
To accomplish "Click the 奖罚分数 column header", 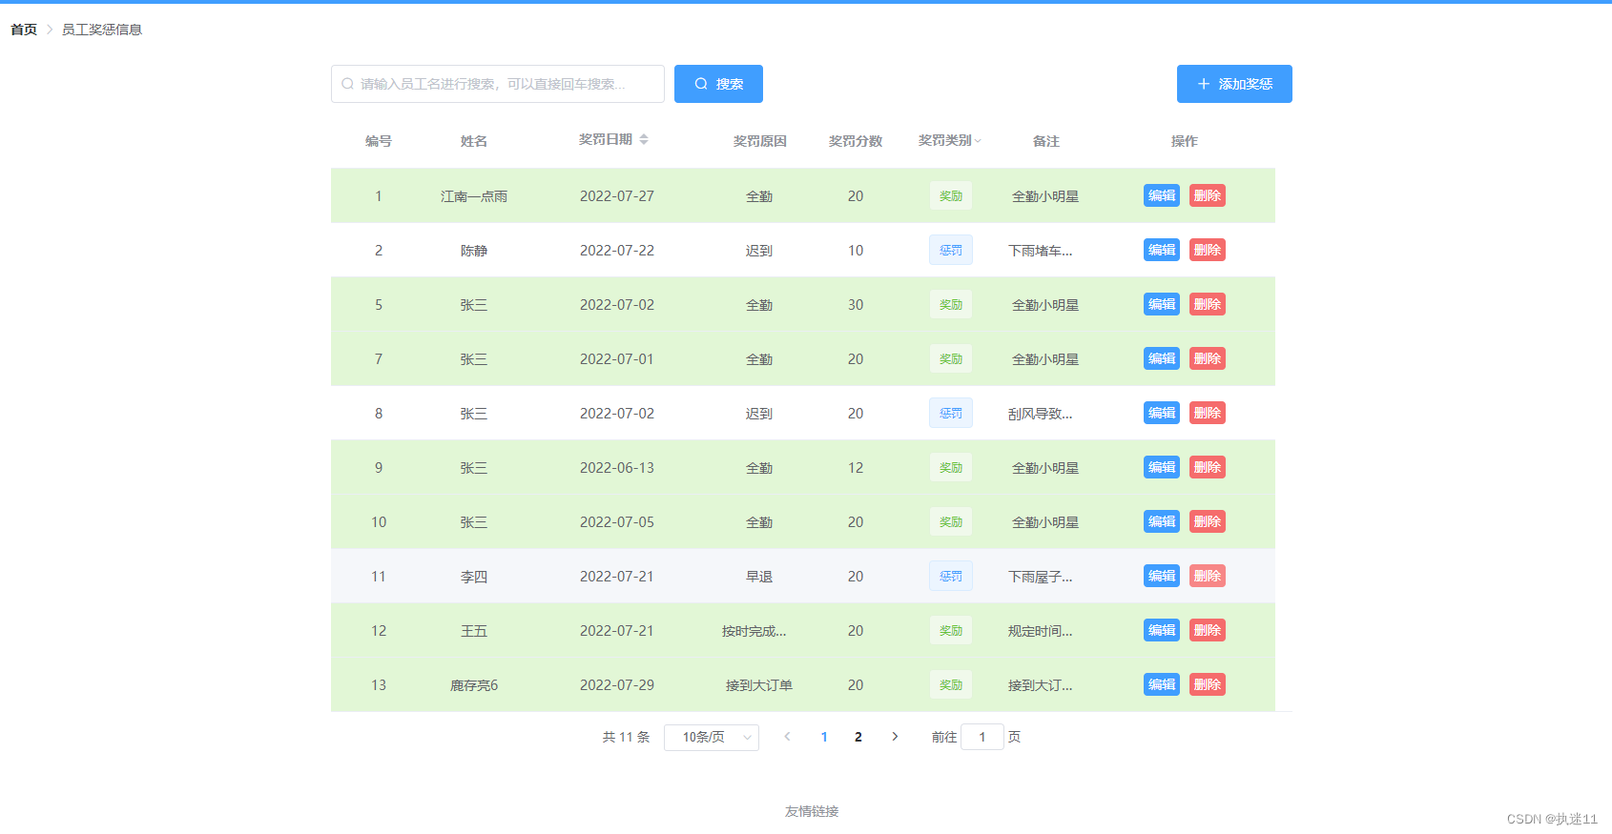I will point(856,141).
